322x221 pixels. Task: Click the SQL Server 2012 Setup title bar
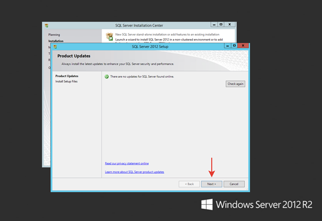click(x=150, y=47)
